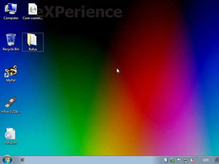
Task: Open Safely Remove Hardware tray icon
Action: pyautogui.click(x=172, y=160)
